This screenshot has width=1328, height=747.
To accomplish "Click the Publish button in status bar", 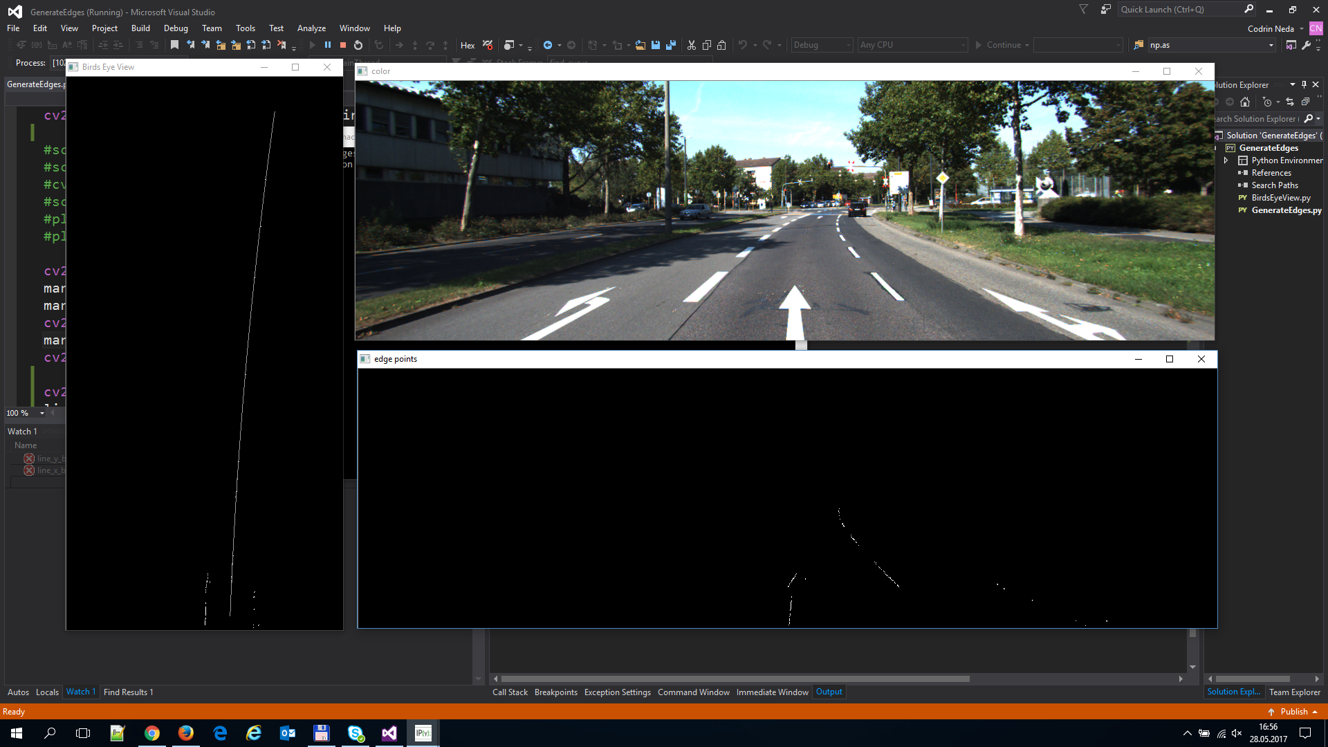I will [1293, 712].
